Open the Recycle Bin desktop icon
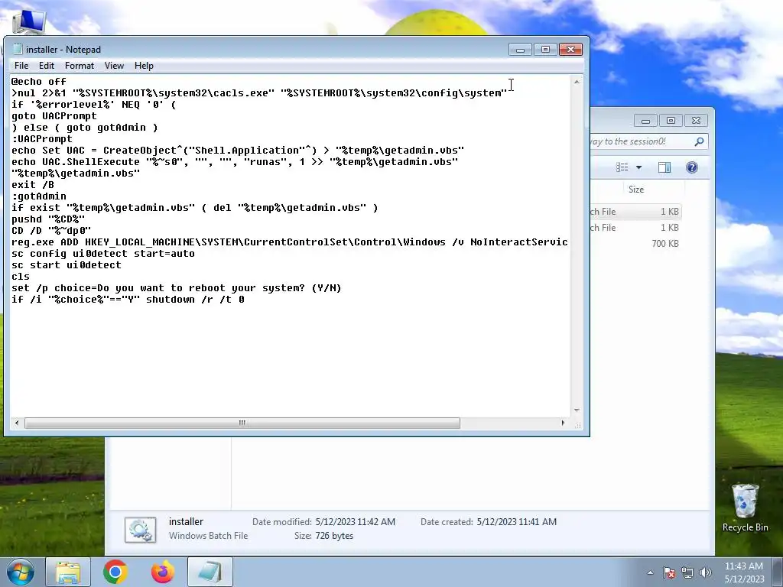This screenshot has width=783, height=587. (745, 508)
